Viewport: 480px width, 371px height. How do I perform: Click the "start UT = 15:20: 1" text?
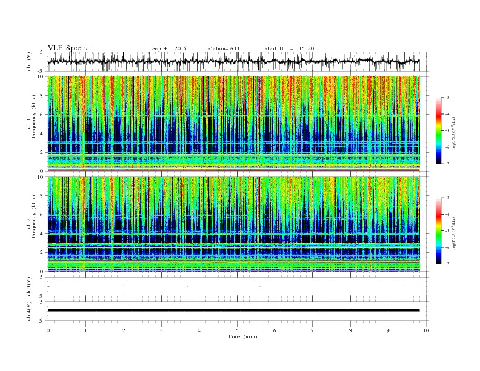pos(293,48)
